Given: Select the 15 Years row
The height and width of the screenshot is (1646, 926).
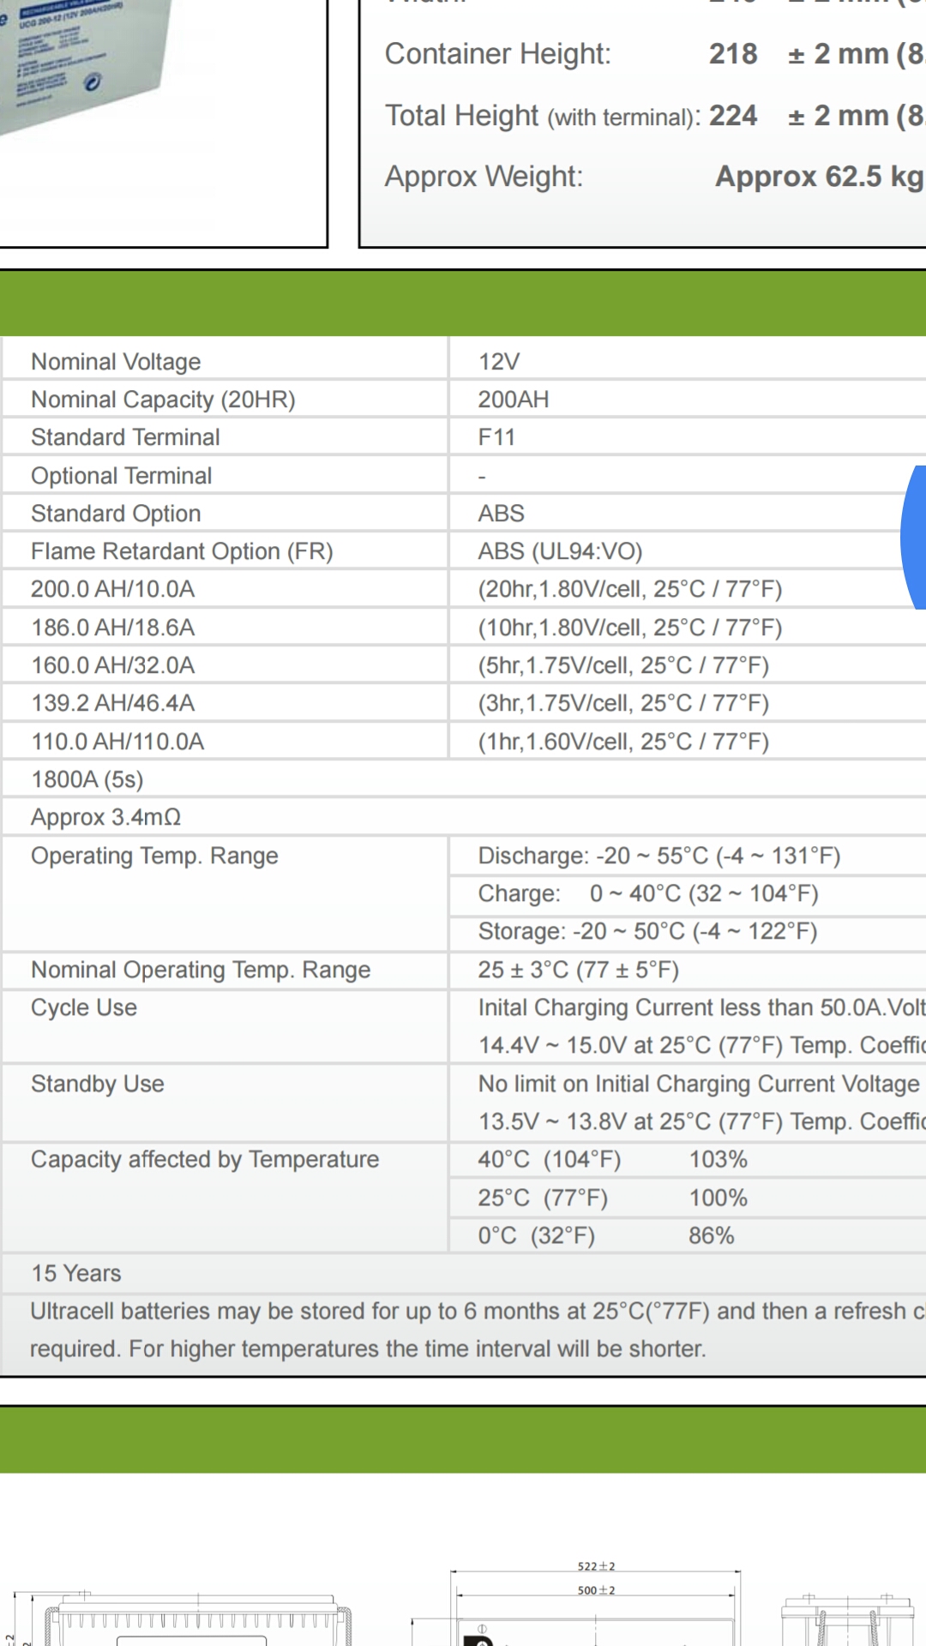Looking at the screenshot, I should pyautogui.click(x=463, y=1273).
